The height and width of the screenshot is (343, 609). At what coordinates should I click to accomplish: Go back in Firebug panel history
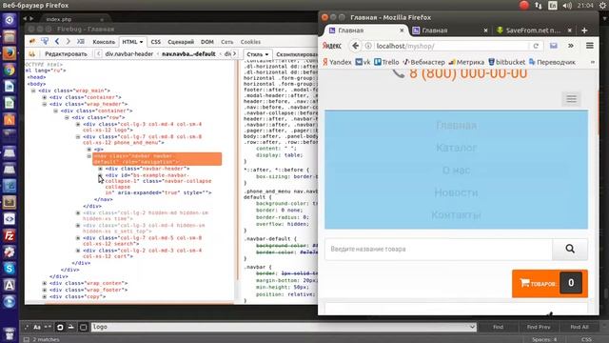tap(57, 41)
